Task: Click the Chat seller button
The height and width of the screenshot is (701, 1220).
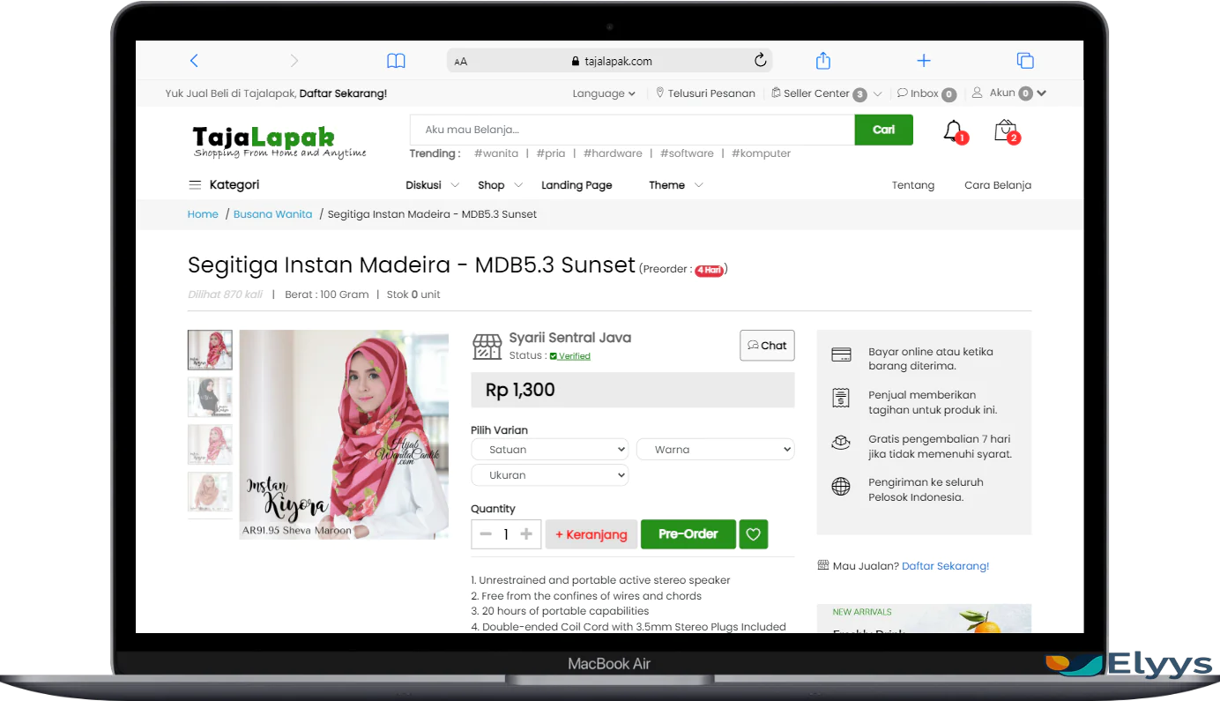Action: coord(767,346)
